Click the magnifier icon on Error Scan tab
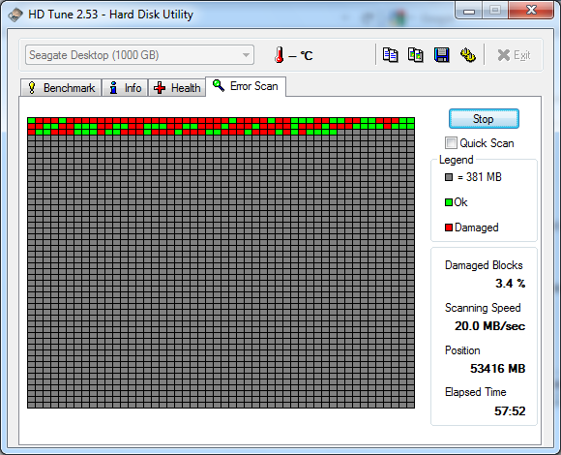The image size is (561, 455). (x=219, y=85)
